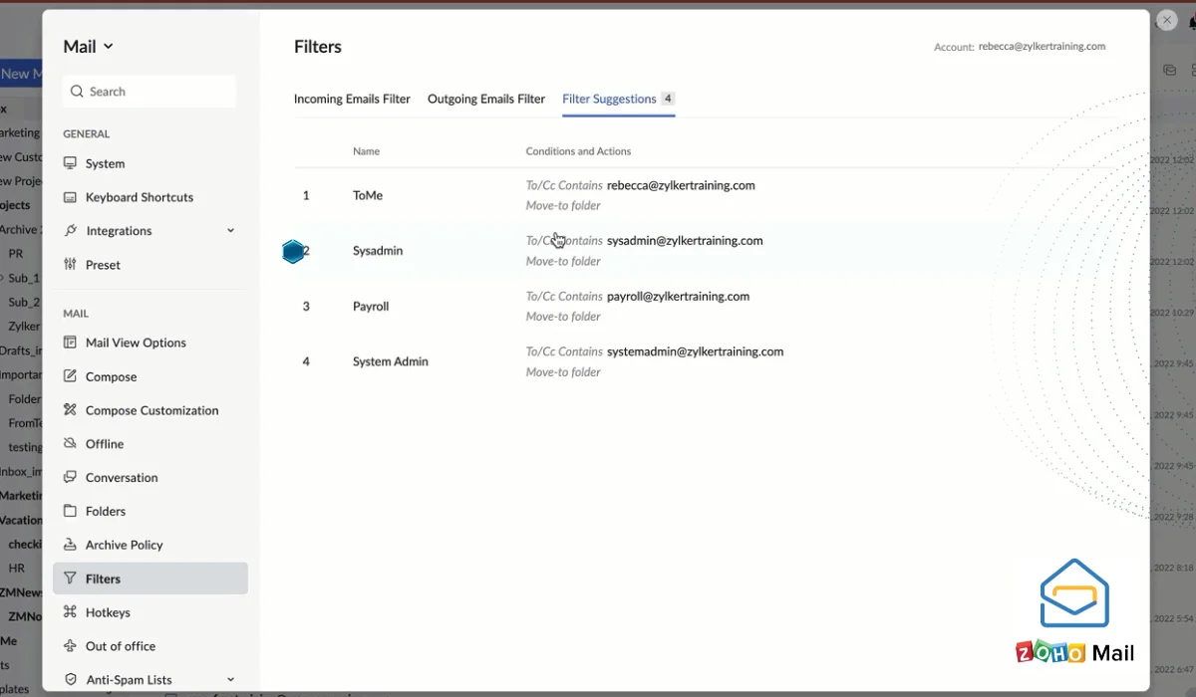The height and width of the screenshot is (697, 1196).
Task: Click the System monitor icon in sidebar
Action: [70, 163]
